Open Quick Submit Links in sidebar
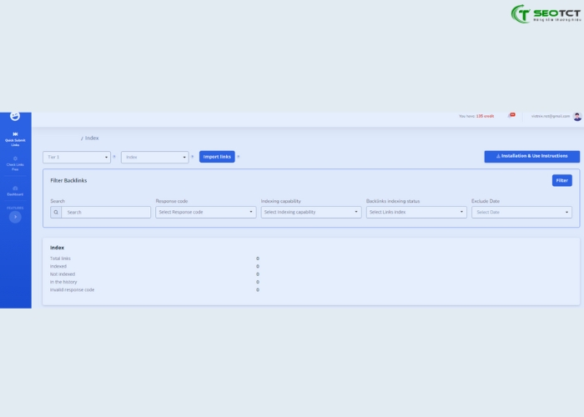 tap(15, 139)
